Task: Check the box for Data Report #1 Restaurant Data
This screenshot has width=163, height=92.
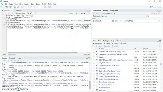Action: [x=94, y=52]
